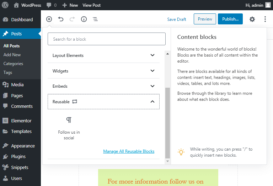Open comments bubble in admin bar
Viewport: 273px width, 186px height.
pyautogui.click(x=52, y=5)
